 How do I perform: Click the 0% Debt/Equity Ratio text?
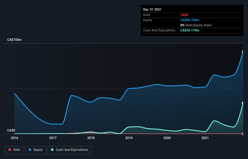coord(196,25)
